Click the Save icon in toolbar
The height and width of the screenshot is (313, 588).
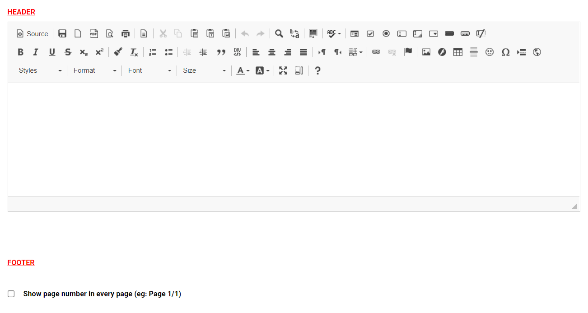tap(62, 34)
